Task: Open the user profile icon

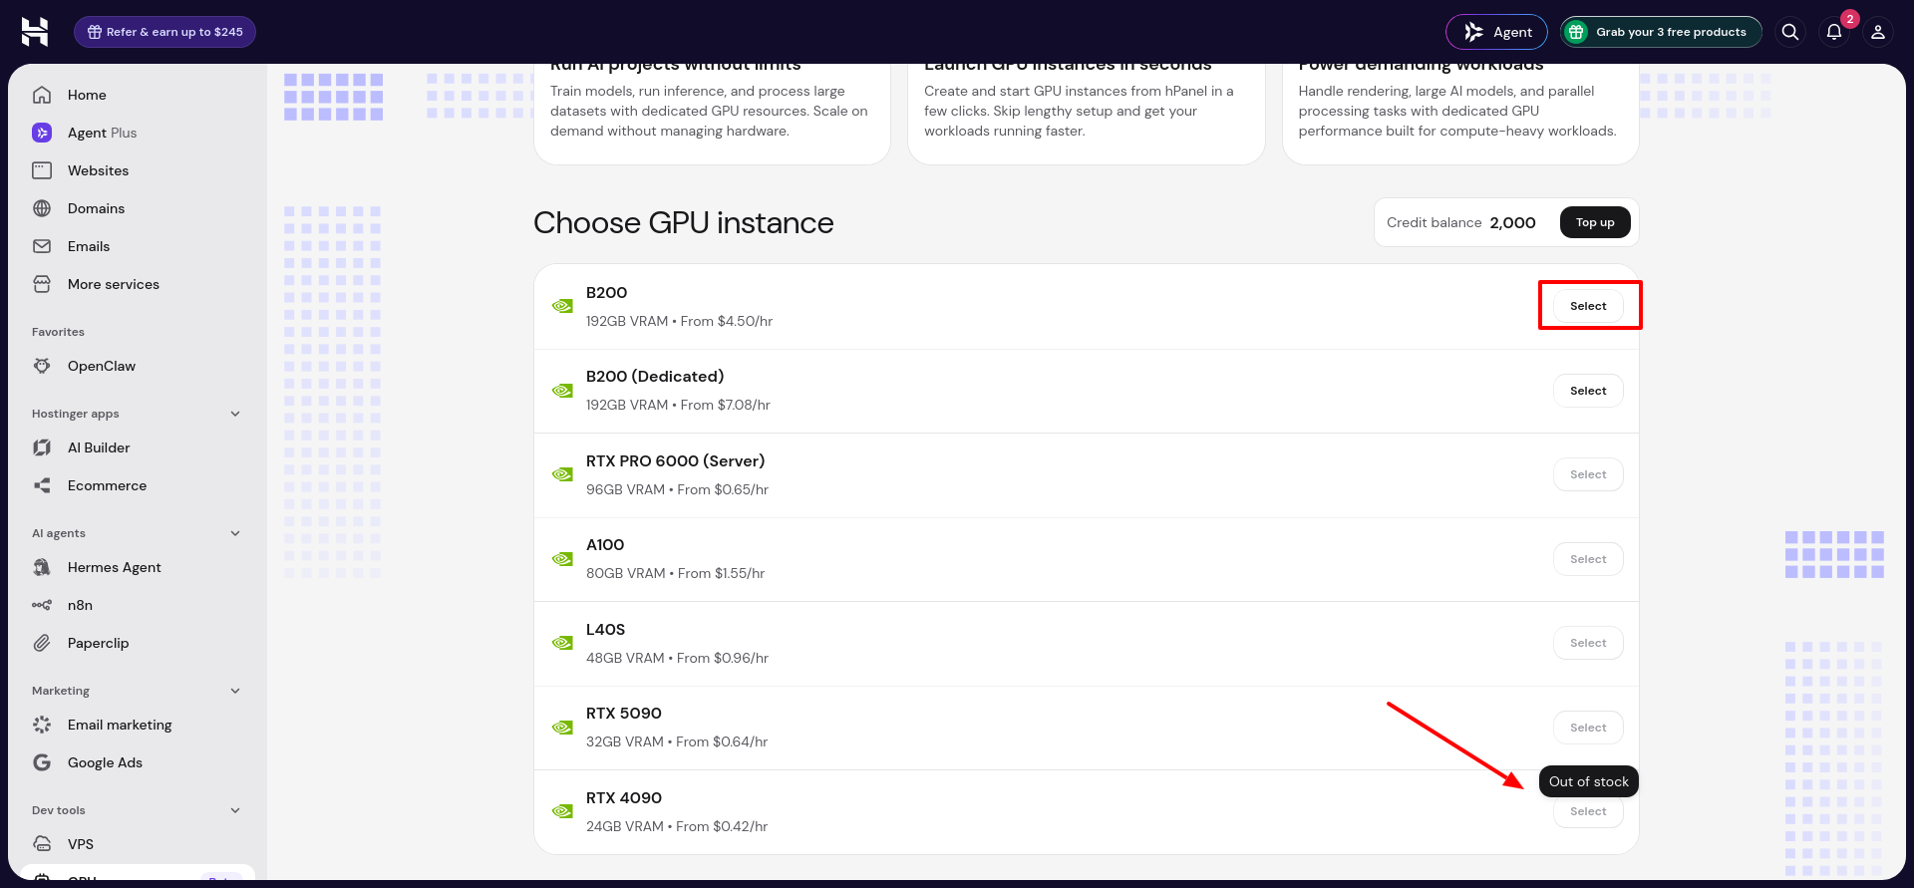Action: pos(1878,32)
